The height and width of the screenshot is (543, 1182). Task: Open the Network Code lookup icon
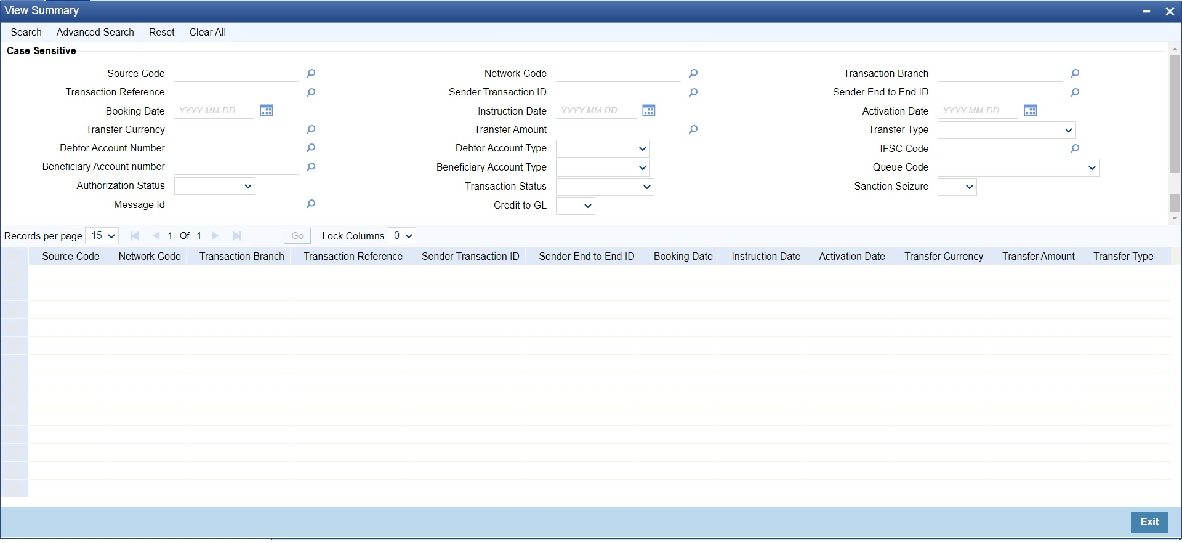coord(693,73)
